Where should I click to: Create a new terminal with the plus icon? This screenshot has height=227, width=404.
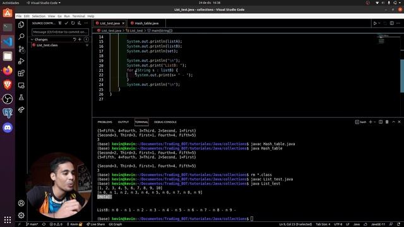coord(371,122)
